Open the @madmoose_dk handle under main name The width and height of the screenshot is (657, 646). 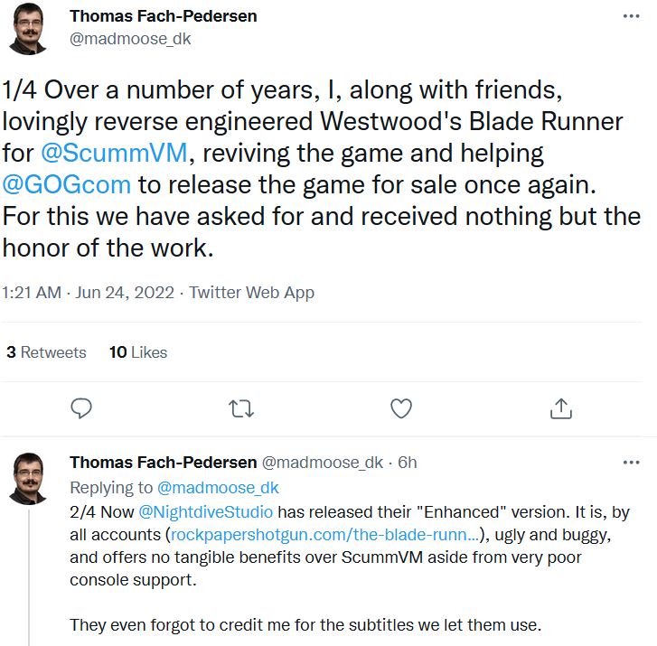(130, 39)
